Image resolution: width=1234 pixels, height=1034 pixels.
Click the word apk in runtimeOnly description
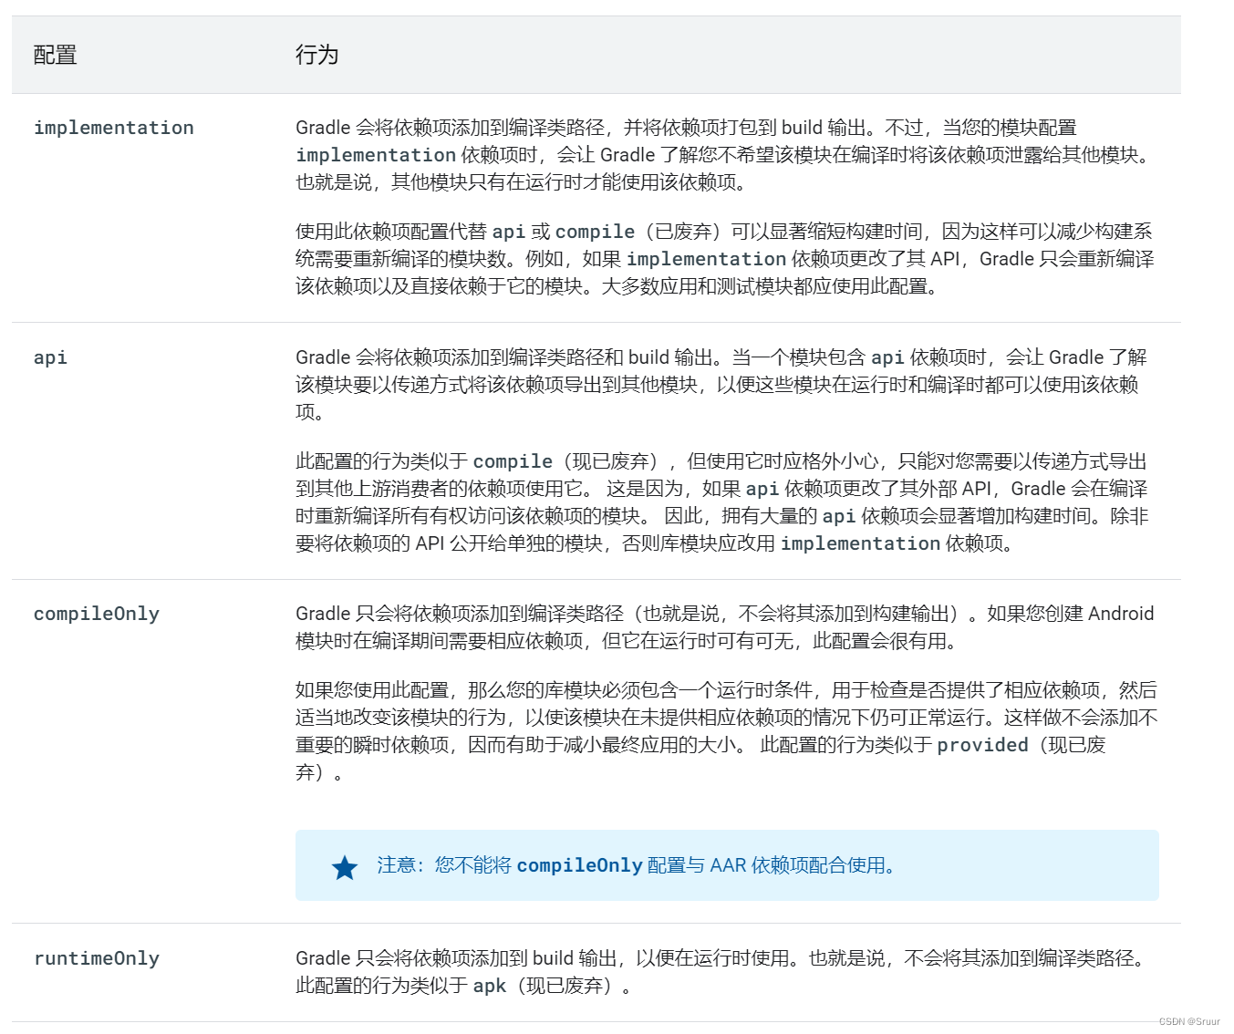coord(489,986)
